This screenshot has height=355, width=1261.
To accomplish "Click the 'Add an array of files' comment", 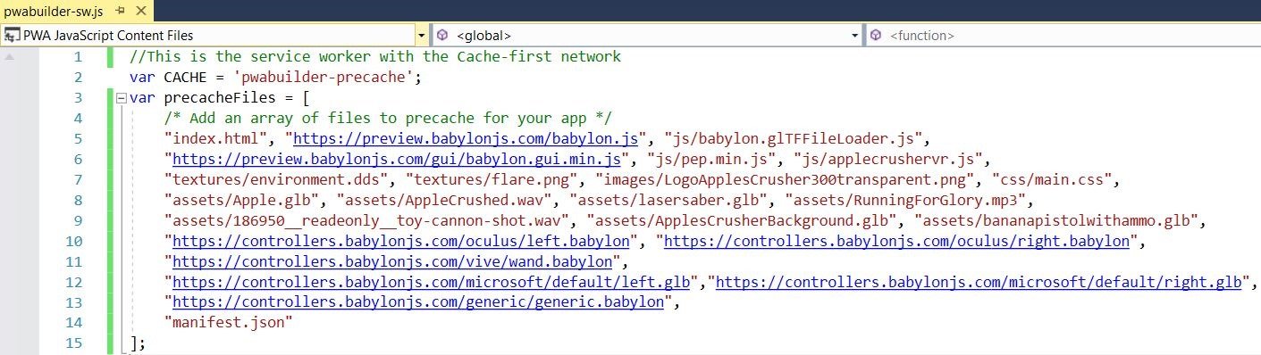I will 389,118.
